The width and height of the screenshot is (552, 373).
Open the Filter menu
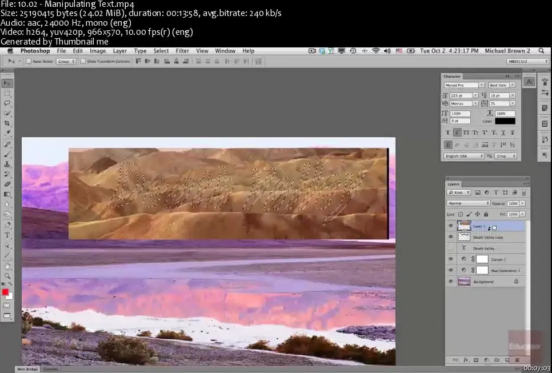(182, 51)
